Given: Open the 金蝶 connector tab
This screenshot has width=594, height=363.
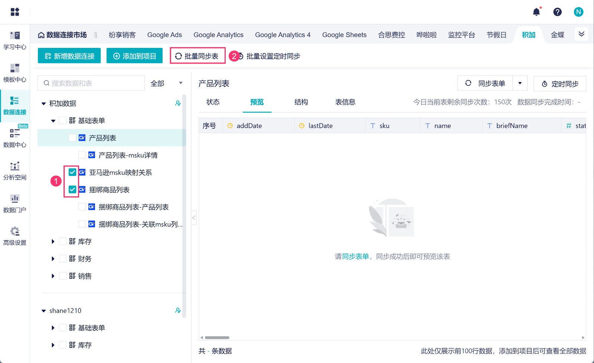Looking at the screenshot, I should (x=558, y=35).
